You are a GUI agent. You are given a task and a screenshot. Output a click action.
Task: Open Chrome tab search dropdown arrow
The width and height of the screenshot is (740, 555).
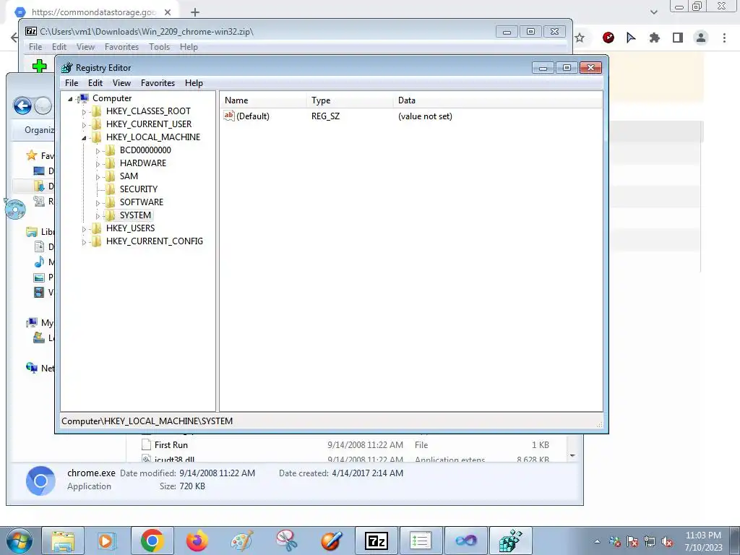tap(654, 12)
